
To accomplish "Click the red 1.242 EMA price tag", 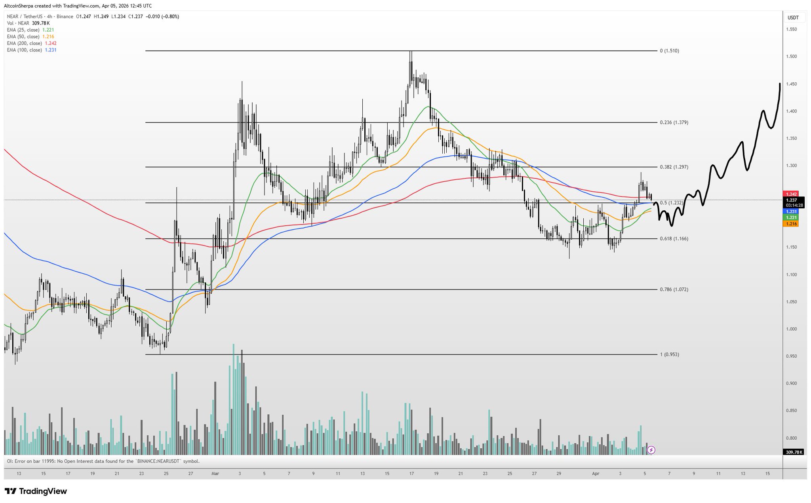I will pyautogui.click(x=790, y=194).
